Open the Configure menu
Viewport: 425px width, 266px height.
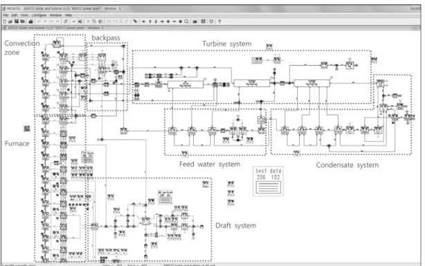click(39, 15)
